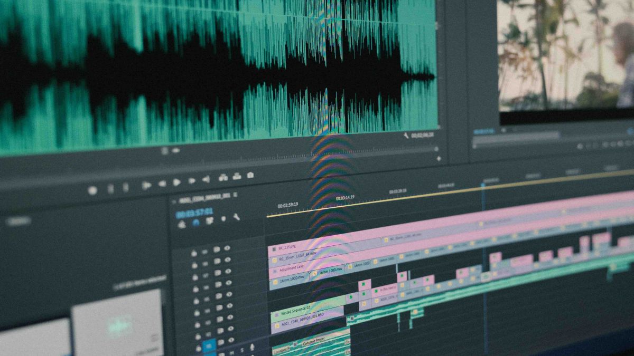Click the Insert edit icon
This screenshot has width=634, height=356.
223,178
